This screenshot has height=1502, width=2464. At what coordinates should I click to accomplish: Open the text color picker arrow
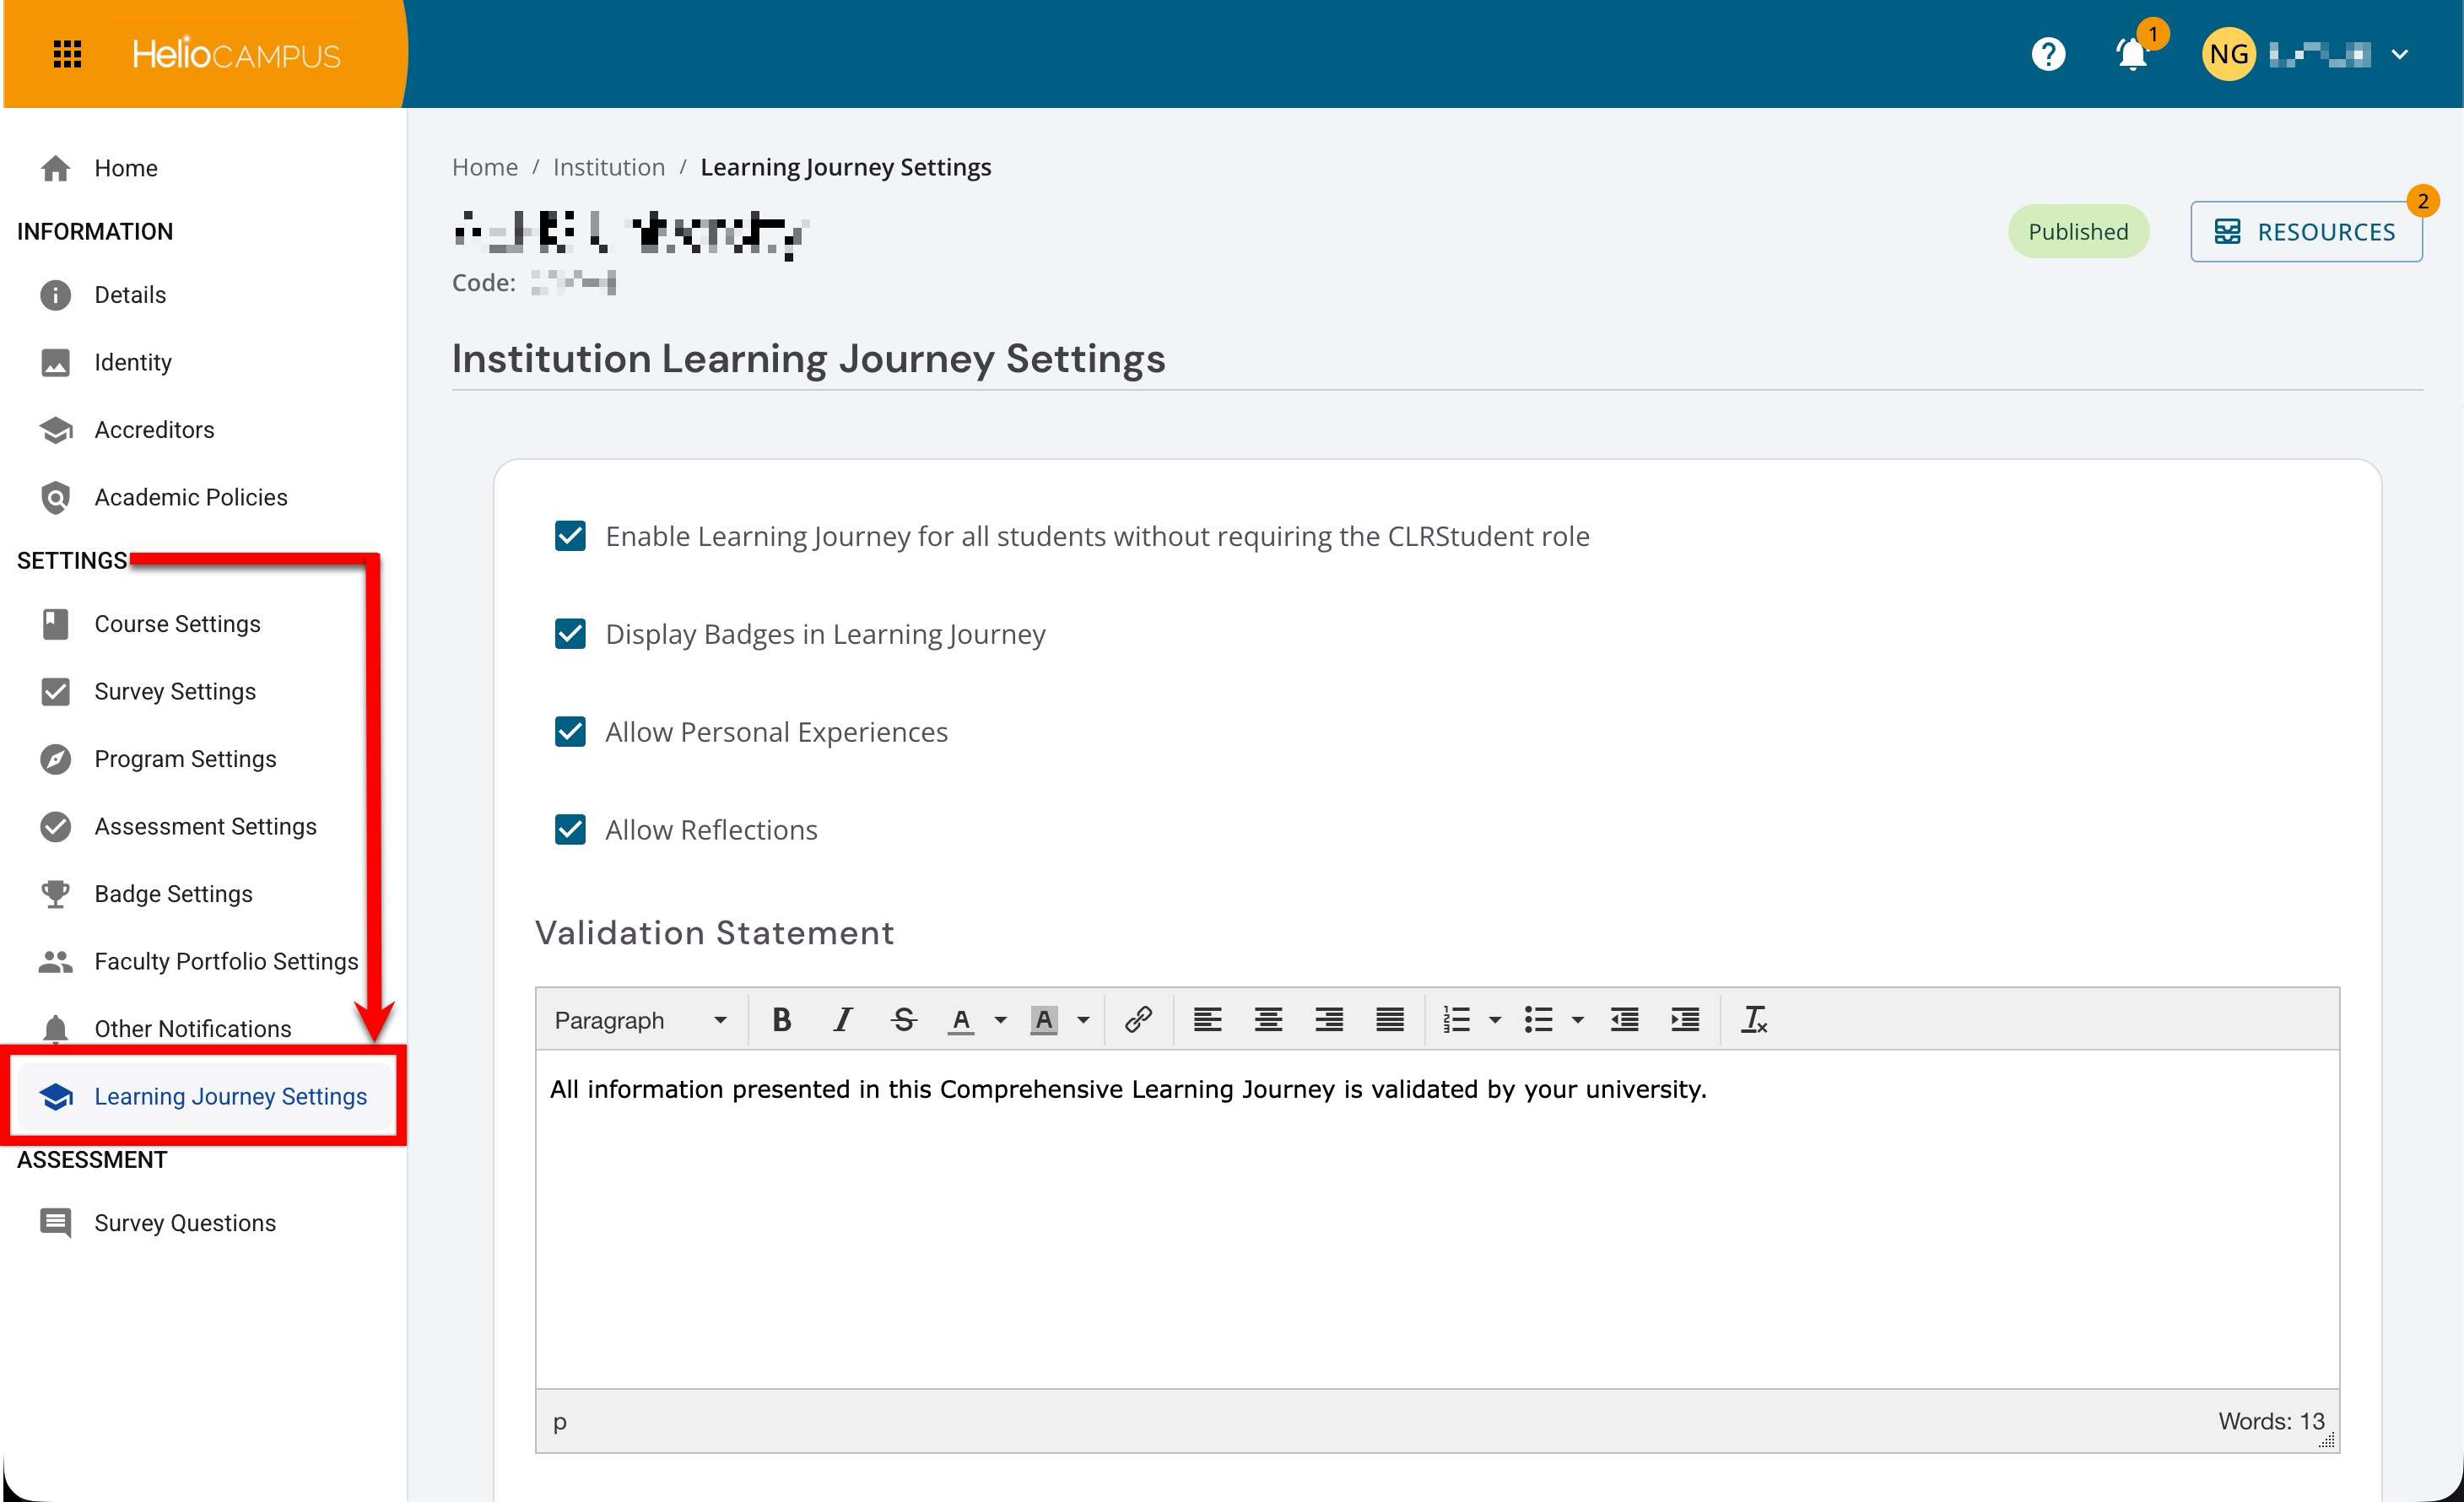(x=1000, y=1020)
